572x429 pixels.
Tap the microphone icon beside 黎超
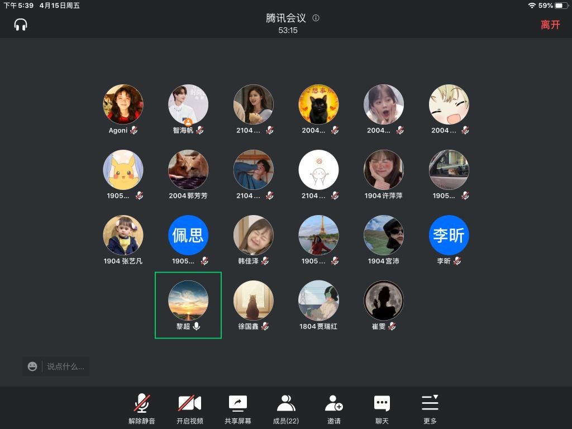[x=197, y=326]
